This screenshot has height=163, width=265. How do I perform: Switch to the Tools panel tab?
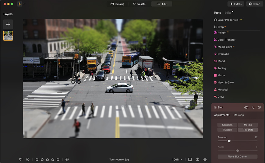tap(217, 13)
